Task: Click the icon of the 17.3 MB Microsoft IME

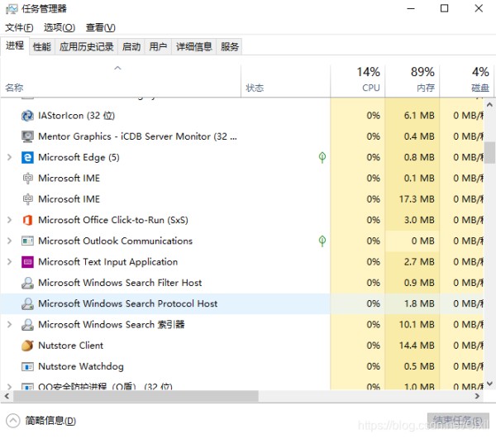Action: (x=27, y=199)
